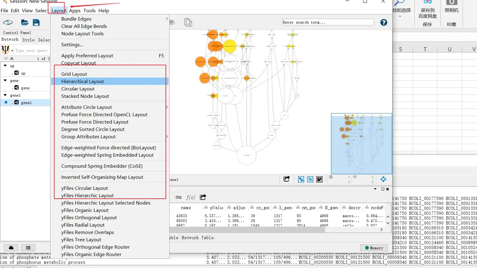Export table with the arrow icon
The height and width of the screenshot is (268, 477).
(x=203, y=197)
